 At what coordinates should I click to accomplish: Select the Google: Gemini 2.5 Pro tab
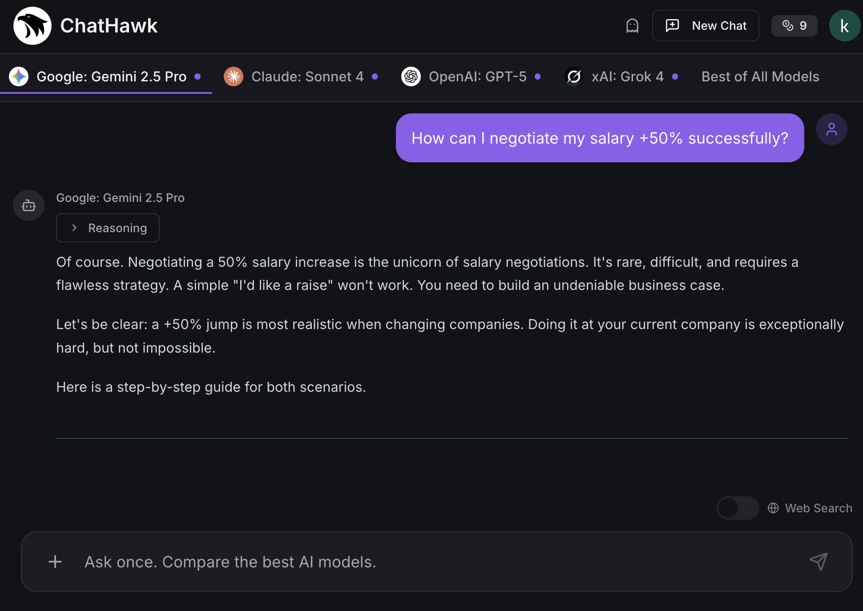[x=111, y=76]
